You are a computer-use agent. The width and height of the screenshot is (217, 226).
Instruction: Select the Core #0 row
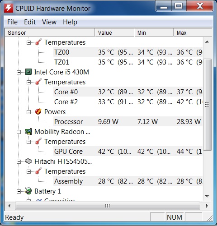[x=128, y=92]
